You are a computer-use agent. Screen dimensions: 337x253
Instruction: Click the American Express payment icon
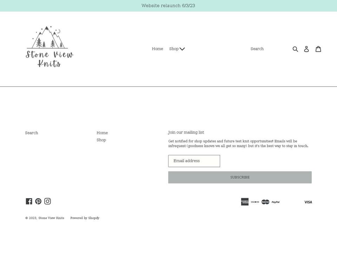(x=245, y=202)
